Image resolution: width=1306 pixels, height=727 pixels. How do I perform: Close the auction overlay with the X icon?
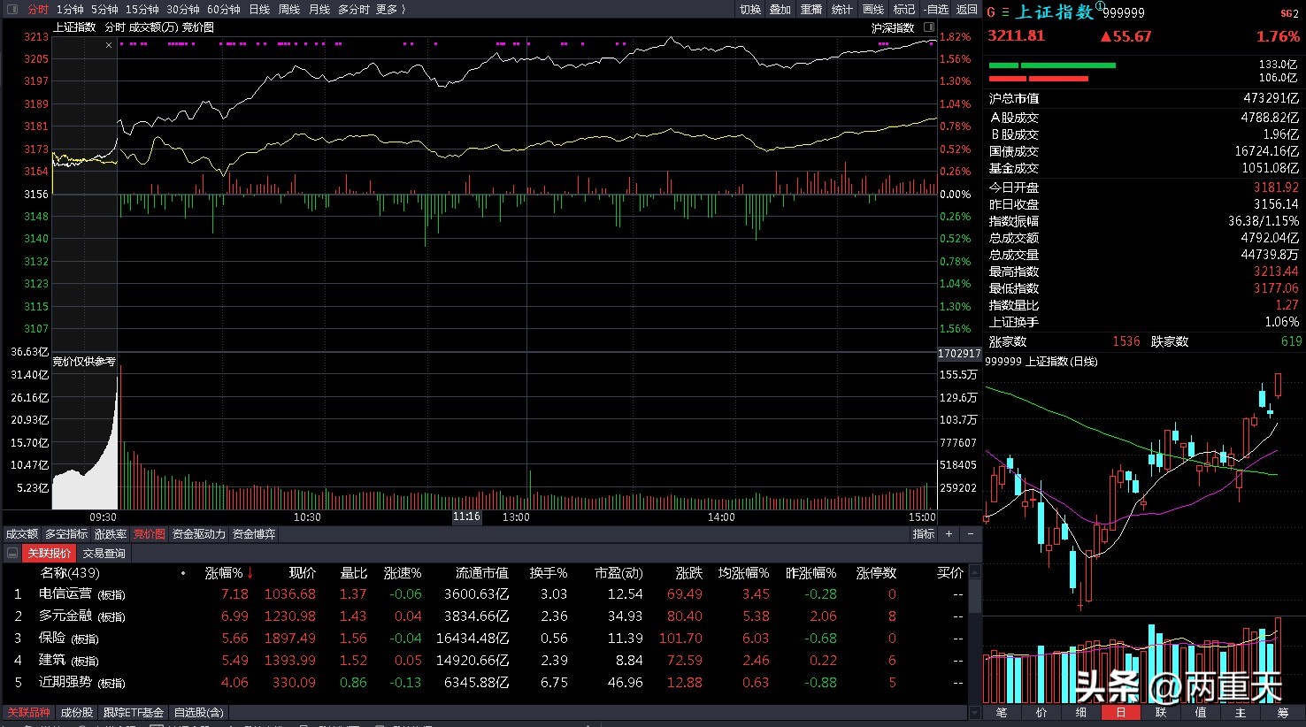pos(109,44)
